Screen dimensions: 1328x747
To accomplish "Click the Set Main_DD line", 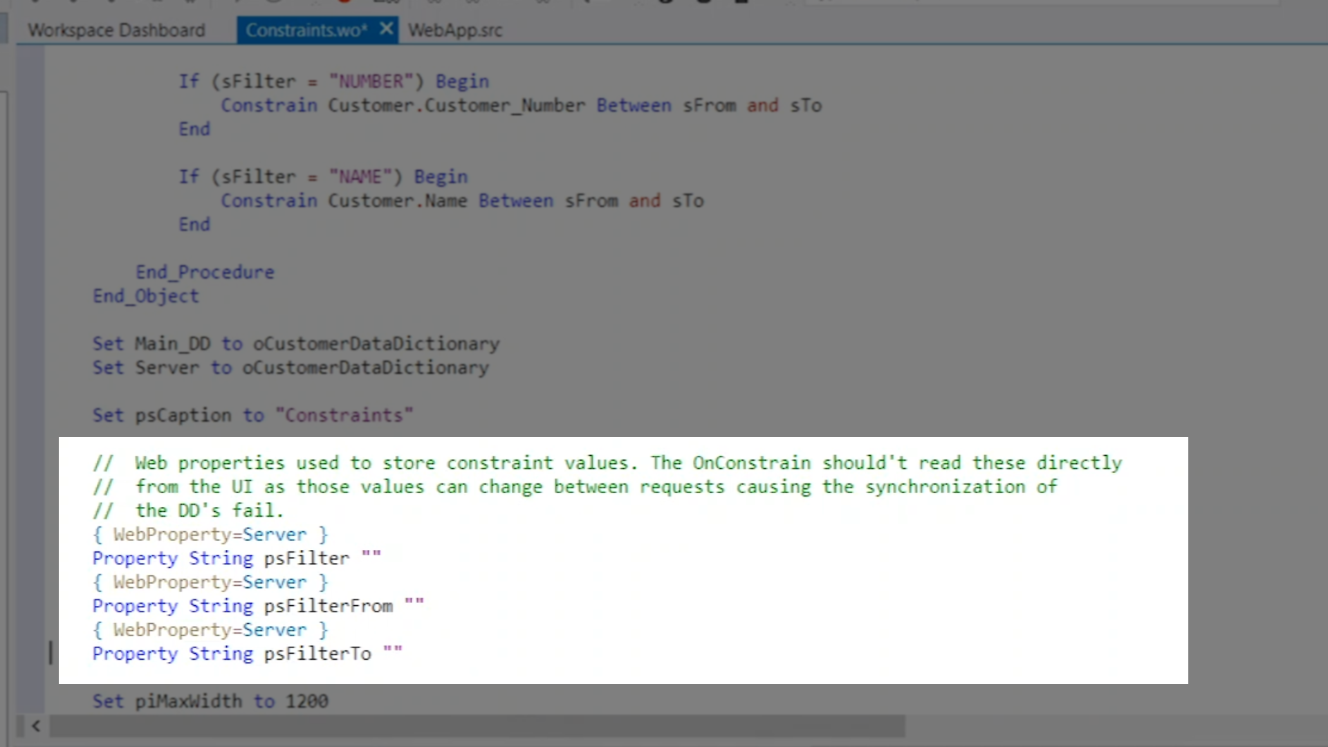I will (295, 344).
